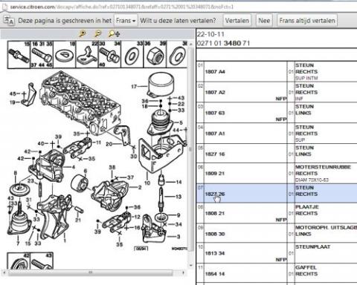This screenshot has height=285, width=357.
Task: Click part 17 cover in the diagram
Action: [161, 84]
